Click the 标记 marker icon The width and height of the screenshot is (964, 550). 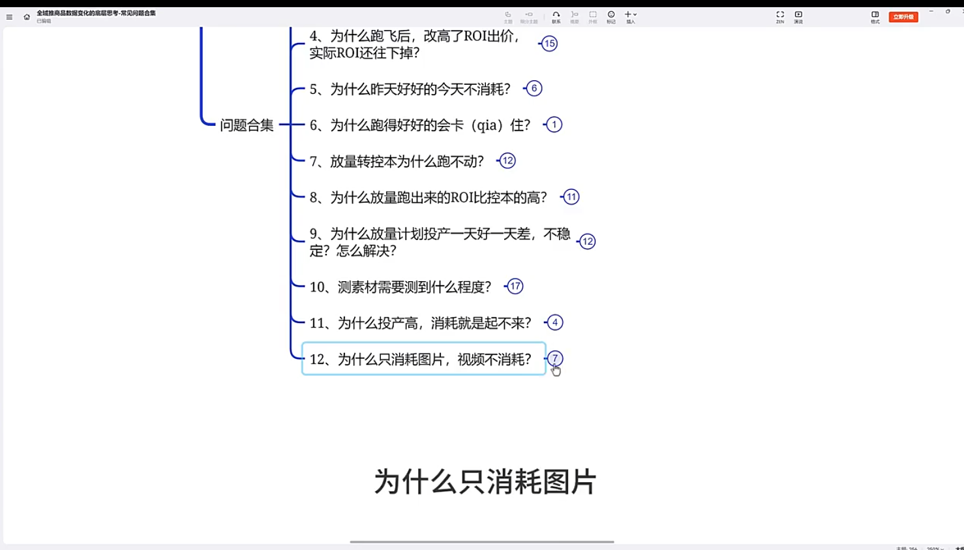pyautogui.click(x=611, y=16)
